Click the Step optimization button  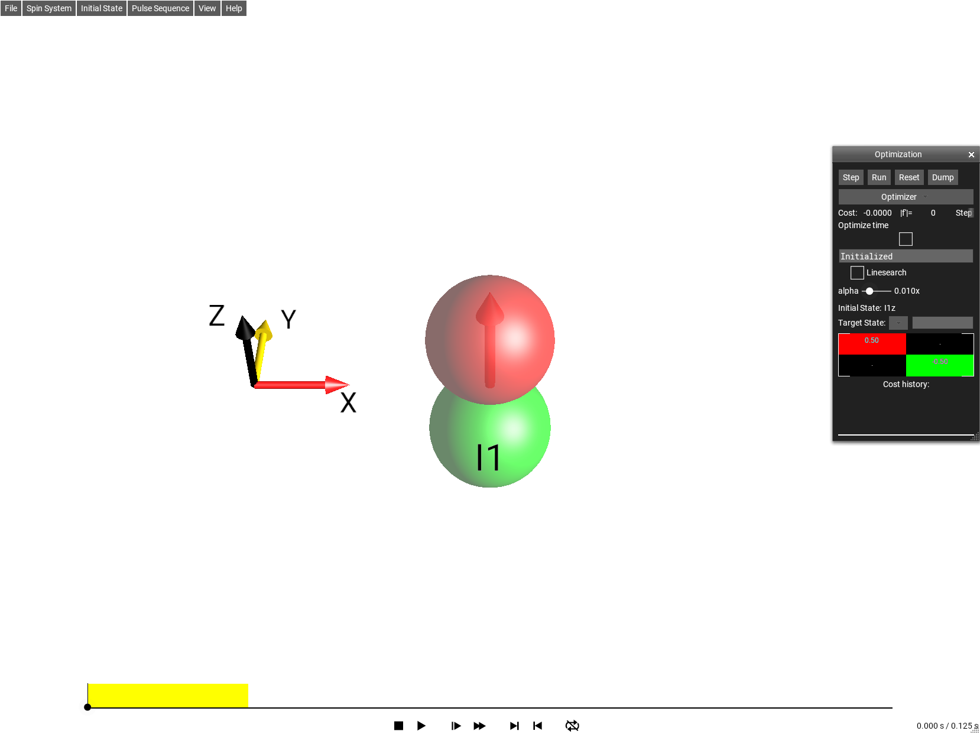pos(851,177)
